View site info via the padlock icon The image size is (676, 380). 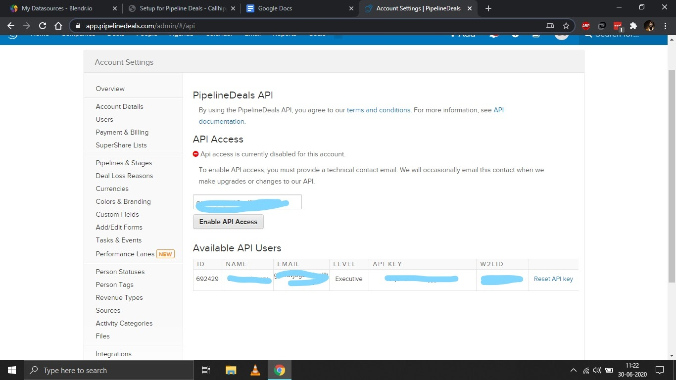78,26
